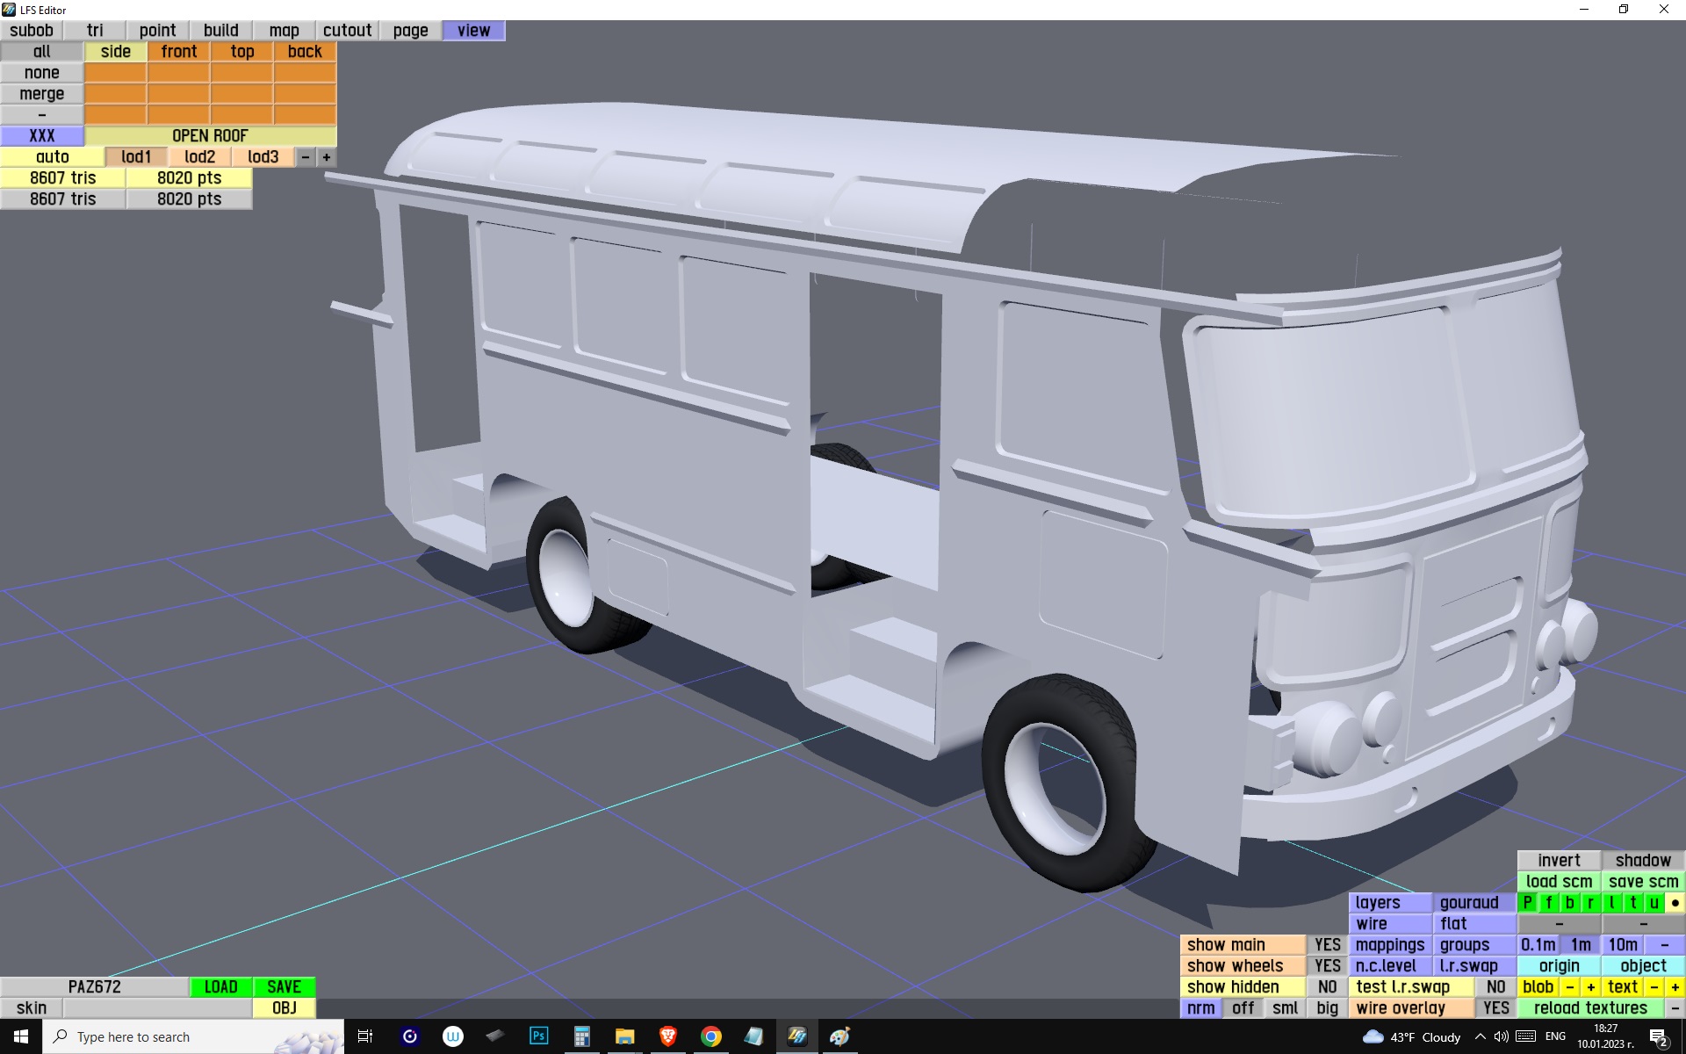Click the skin name input field

pyautogui.click(x=157, y=1008)
